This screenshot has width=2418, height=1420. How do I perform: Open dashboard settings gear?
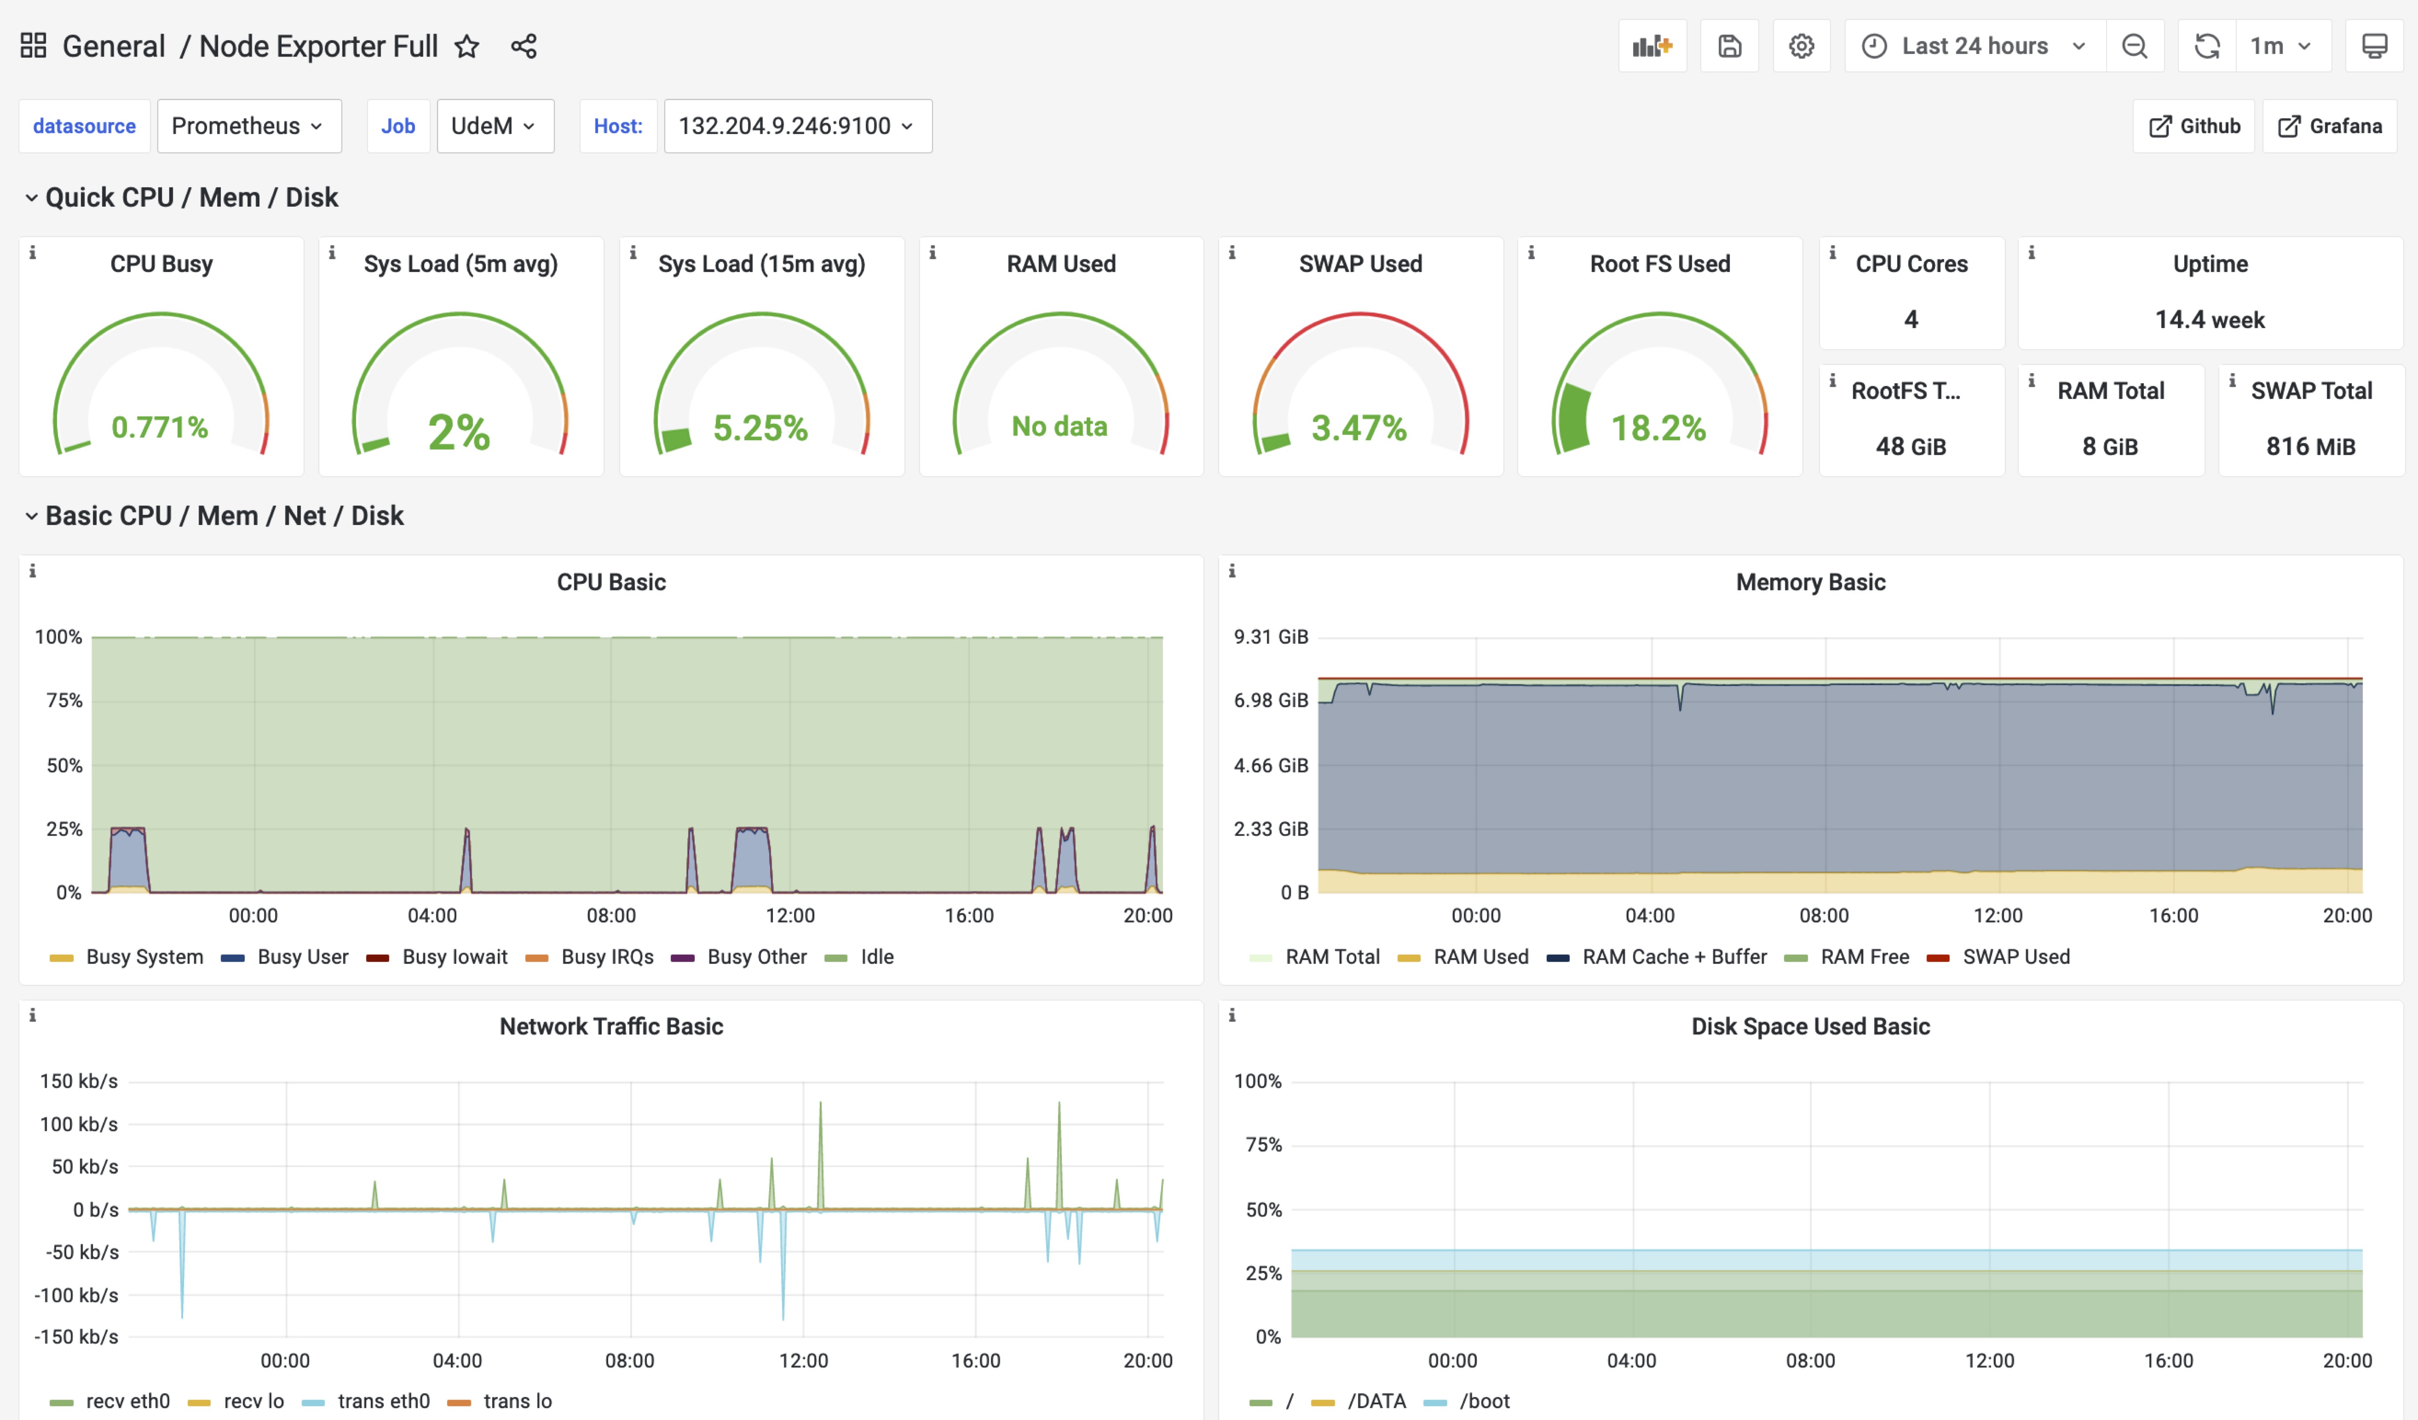[x=1801, y=46]
